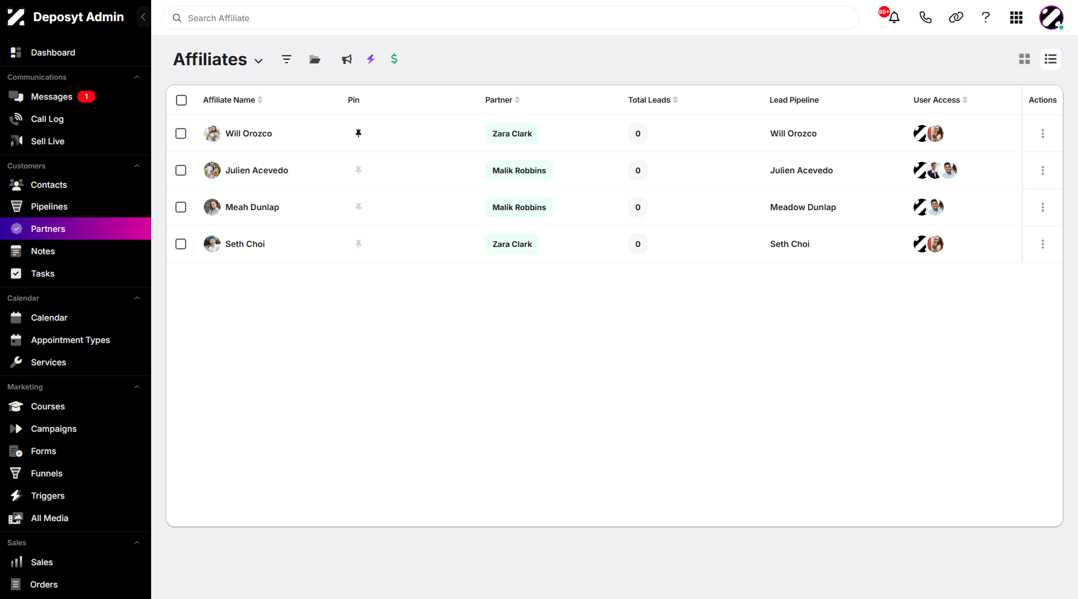The width and height of the screenshot is (1078, 599).
Task: Click the phone dialer icon
Action: 926,18
